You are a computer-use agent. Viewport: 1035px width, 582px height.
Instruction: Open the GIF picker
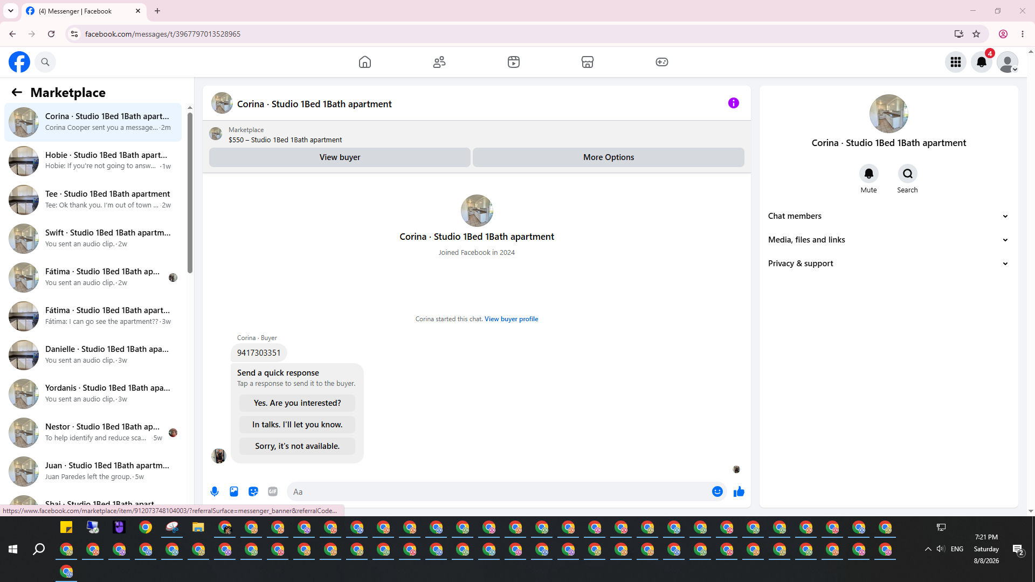[273, 491]
